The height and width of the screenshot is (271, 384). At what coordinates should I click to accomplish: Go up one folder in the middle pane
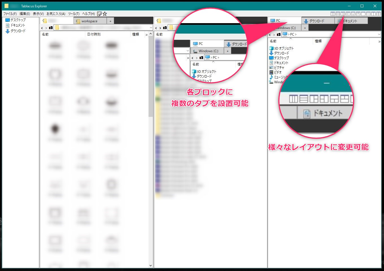(x=165, y=28)
